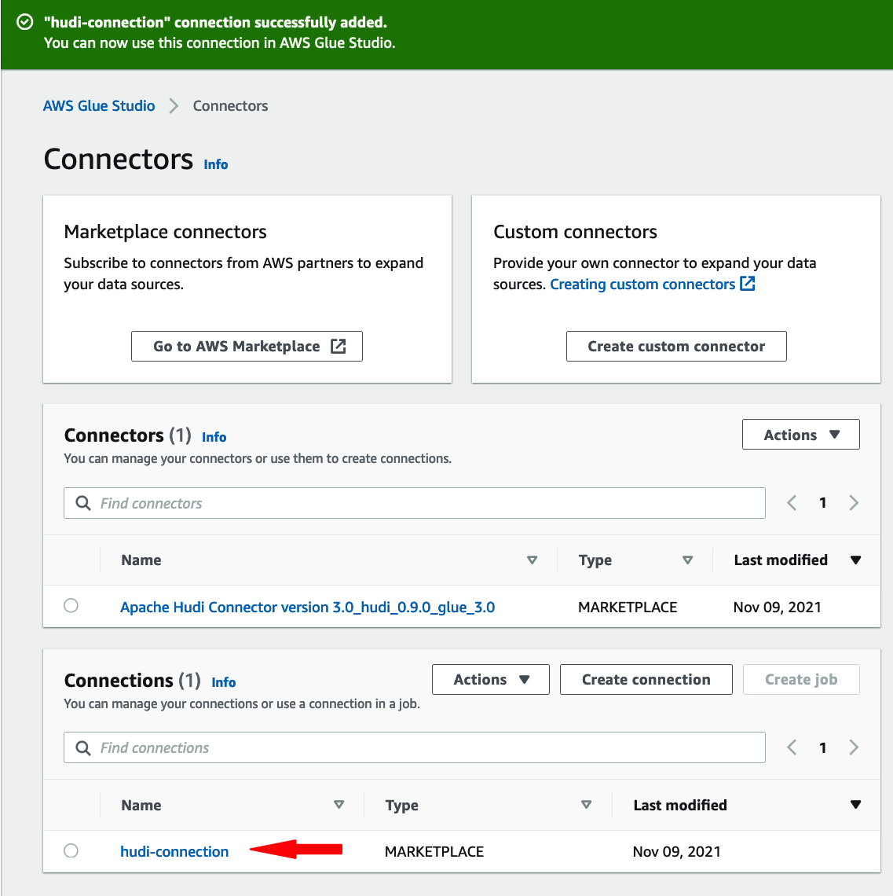This screenshot has height=896, width=893.
Task: Open Info link beside Connectors (1)
Action: click(214, 437)
